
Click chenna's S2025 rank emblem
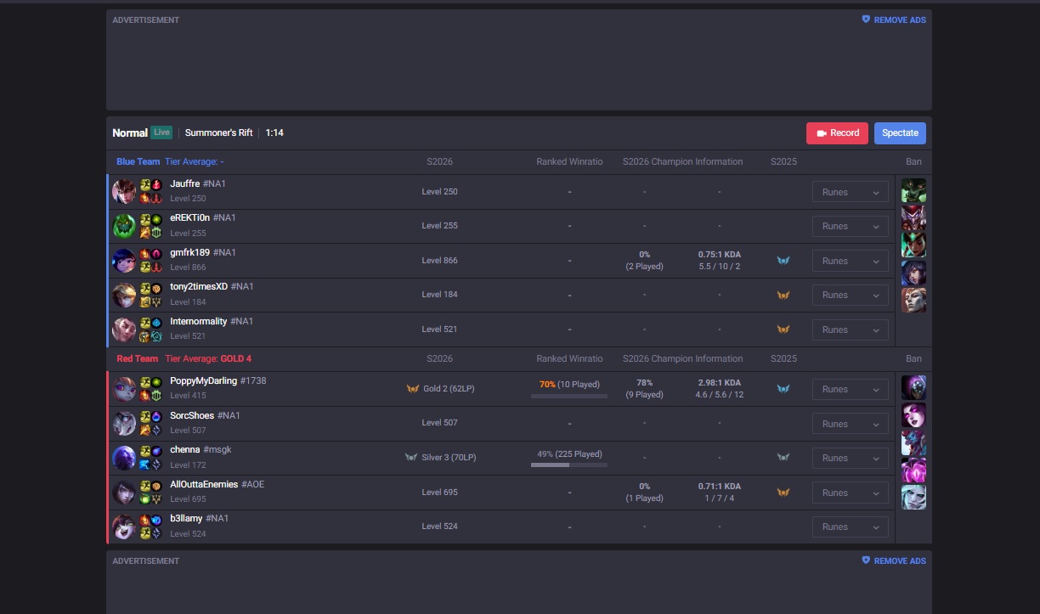(783, 458)
